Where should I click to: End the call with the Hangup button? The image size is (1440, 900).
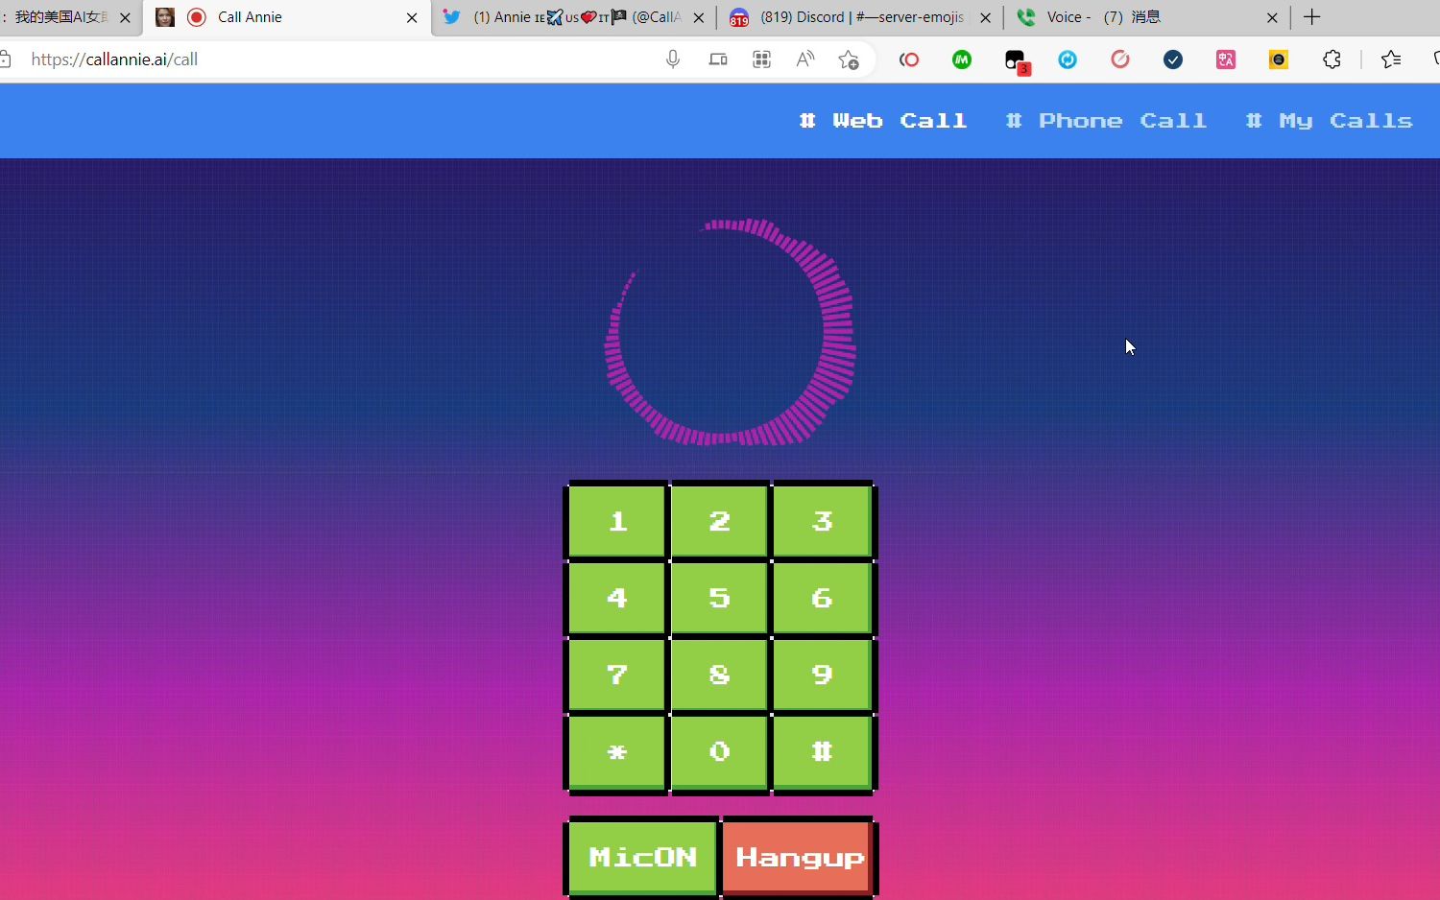(799, 857)
